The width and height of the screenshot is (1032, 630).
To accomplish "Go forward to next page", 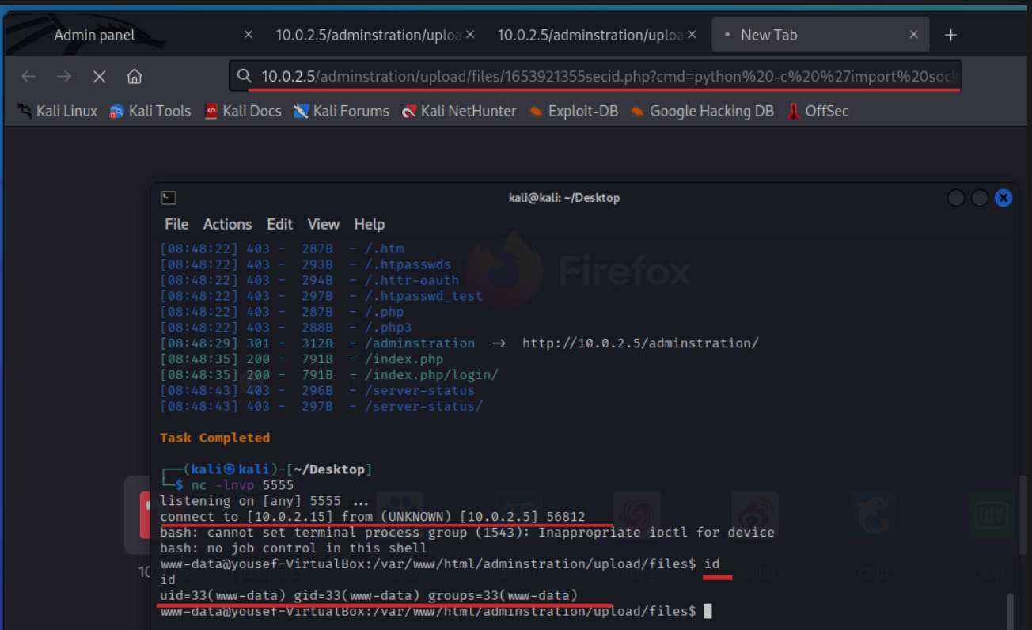I will [64, 77].
